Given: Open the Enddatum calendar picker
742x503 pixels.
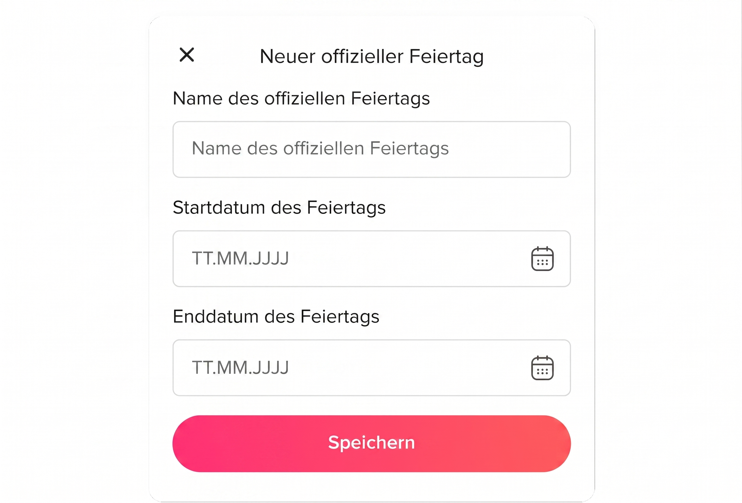Looking at the screenshot, I should (x=542, y=368).
